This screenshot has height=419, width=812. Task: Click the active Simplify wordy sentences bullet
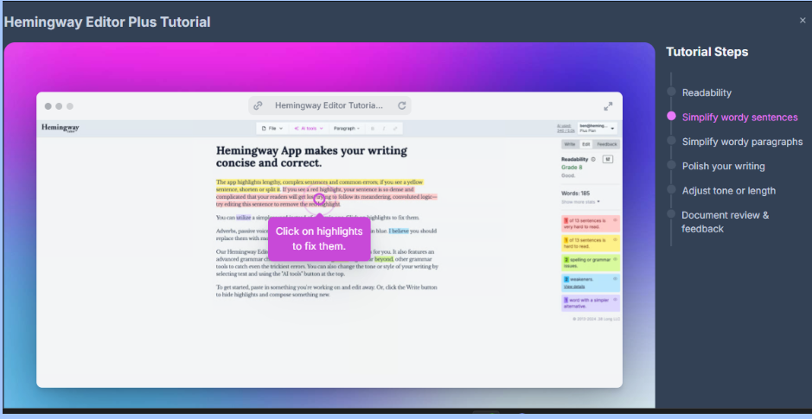(671, 116)
